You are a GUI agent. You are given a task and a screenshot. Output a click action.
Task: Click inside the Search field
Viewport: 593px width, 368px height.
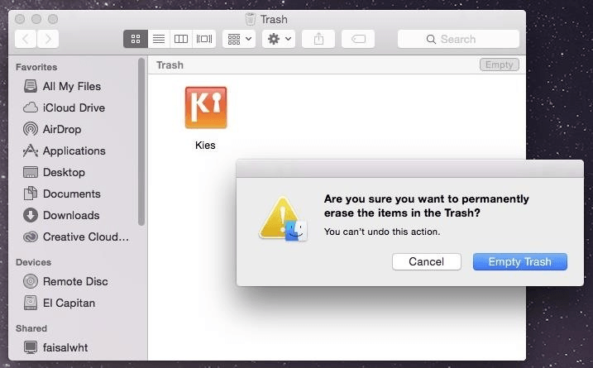pos(458,39)
